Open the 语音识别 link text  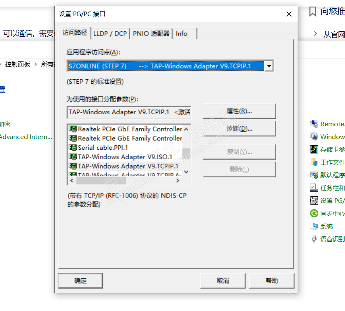[x=333, y=239]
